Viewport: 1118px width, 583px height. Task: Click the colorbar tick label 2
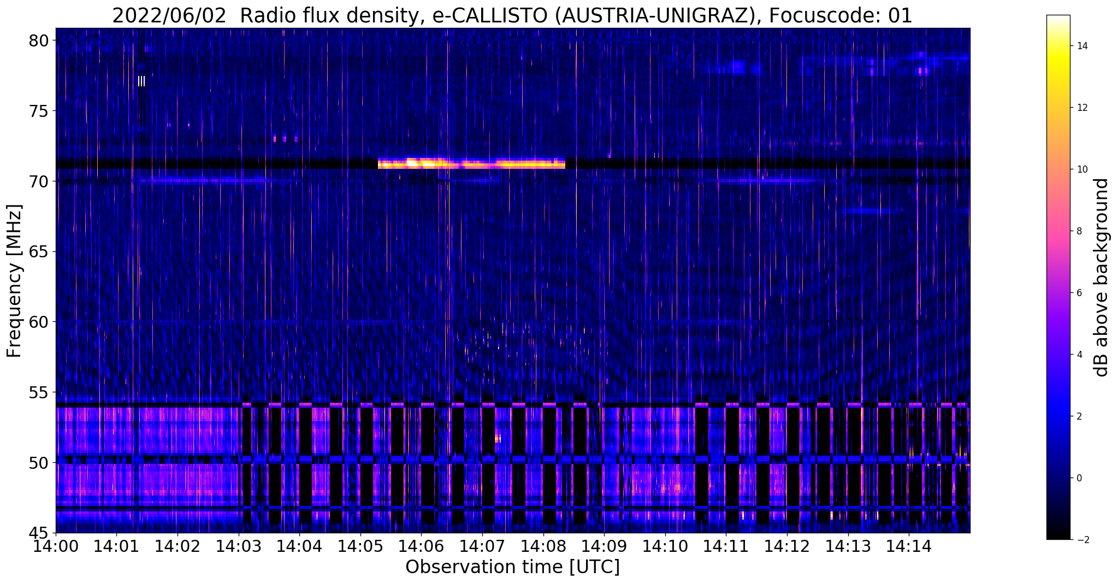1079,416
